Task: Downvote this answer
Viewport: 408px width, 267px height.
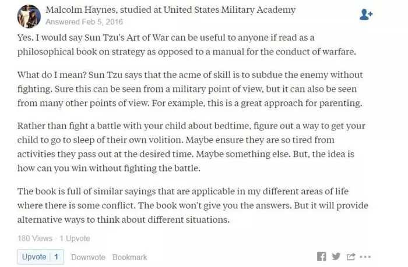Action: coord(88,257)
